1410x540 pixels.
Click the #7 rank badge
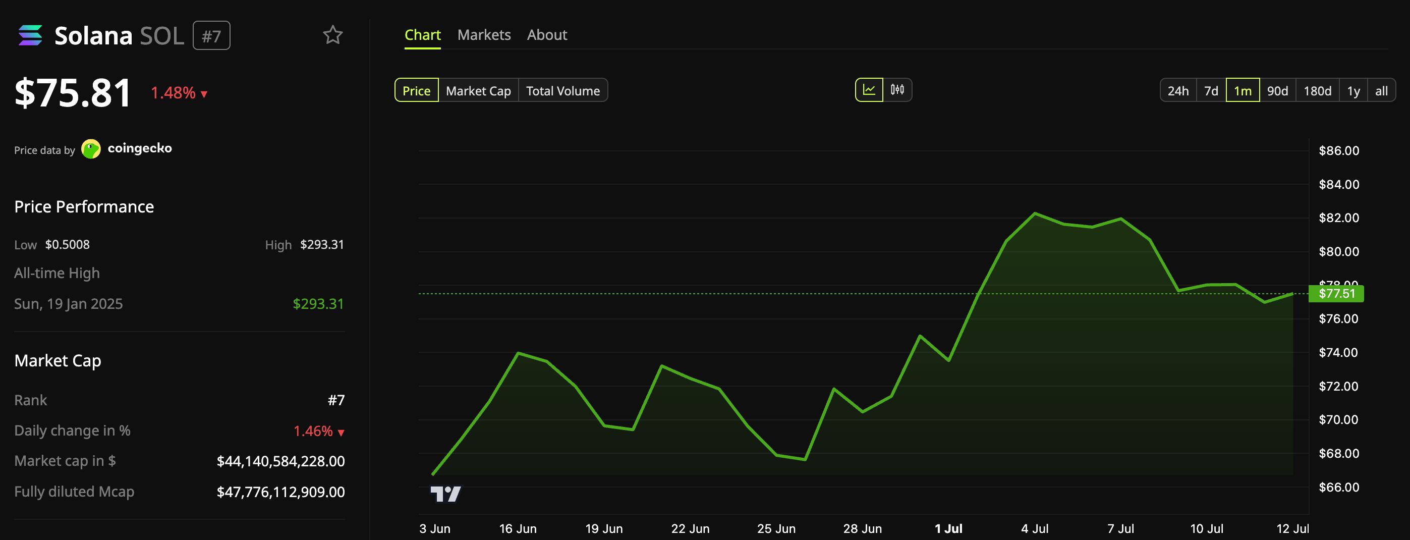(211, 36)
